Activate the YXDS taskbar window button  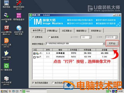[34, 91]
